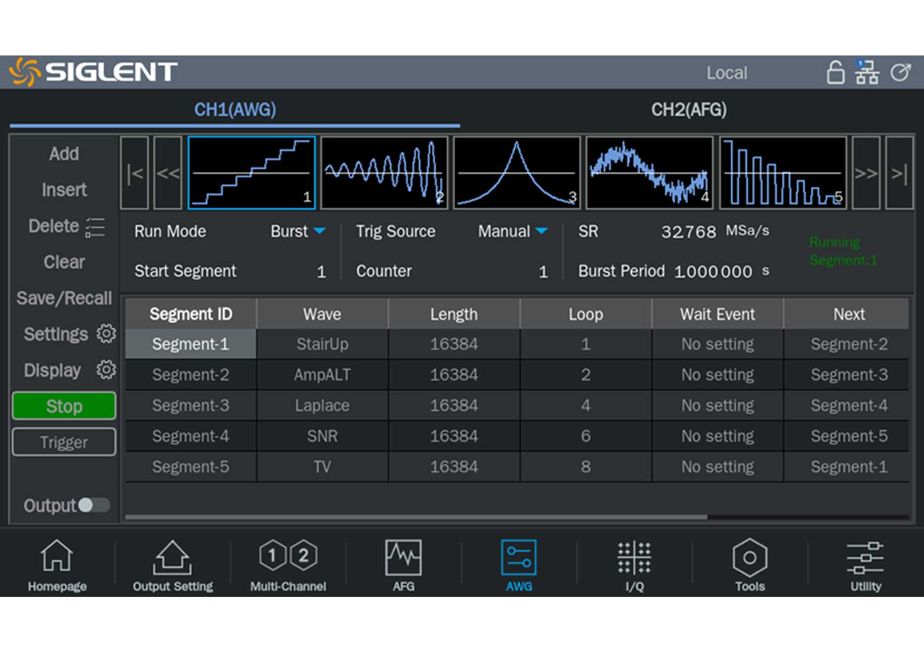Jump to last segment with >| button
Image resolution: width=924 pixels, height=653 pixels.
(x=899, y=173)
